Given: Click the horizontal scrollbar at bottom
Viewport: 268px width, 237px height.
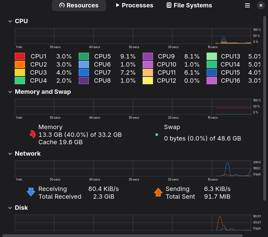Looking at the screenshot, I should (122, 236).
